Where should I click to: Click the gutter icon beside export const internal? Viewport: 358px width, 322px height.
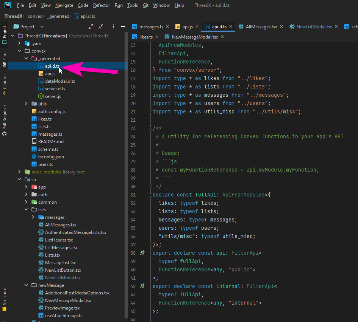pos(142,286)
